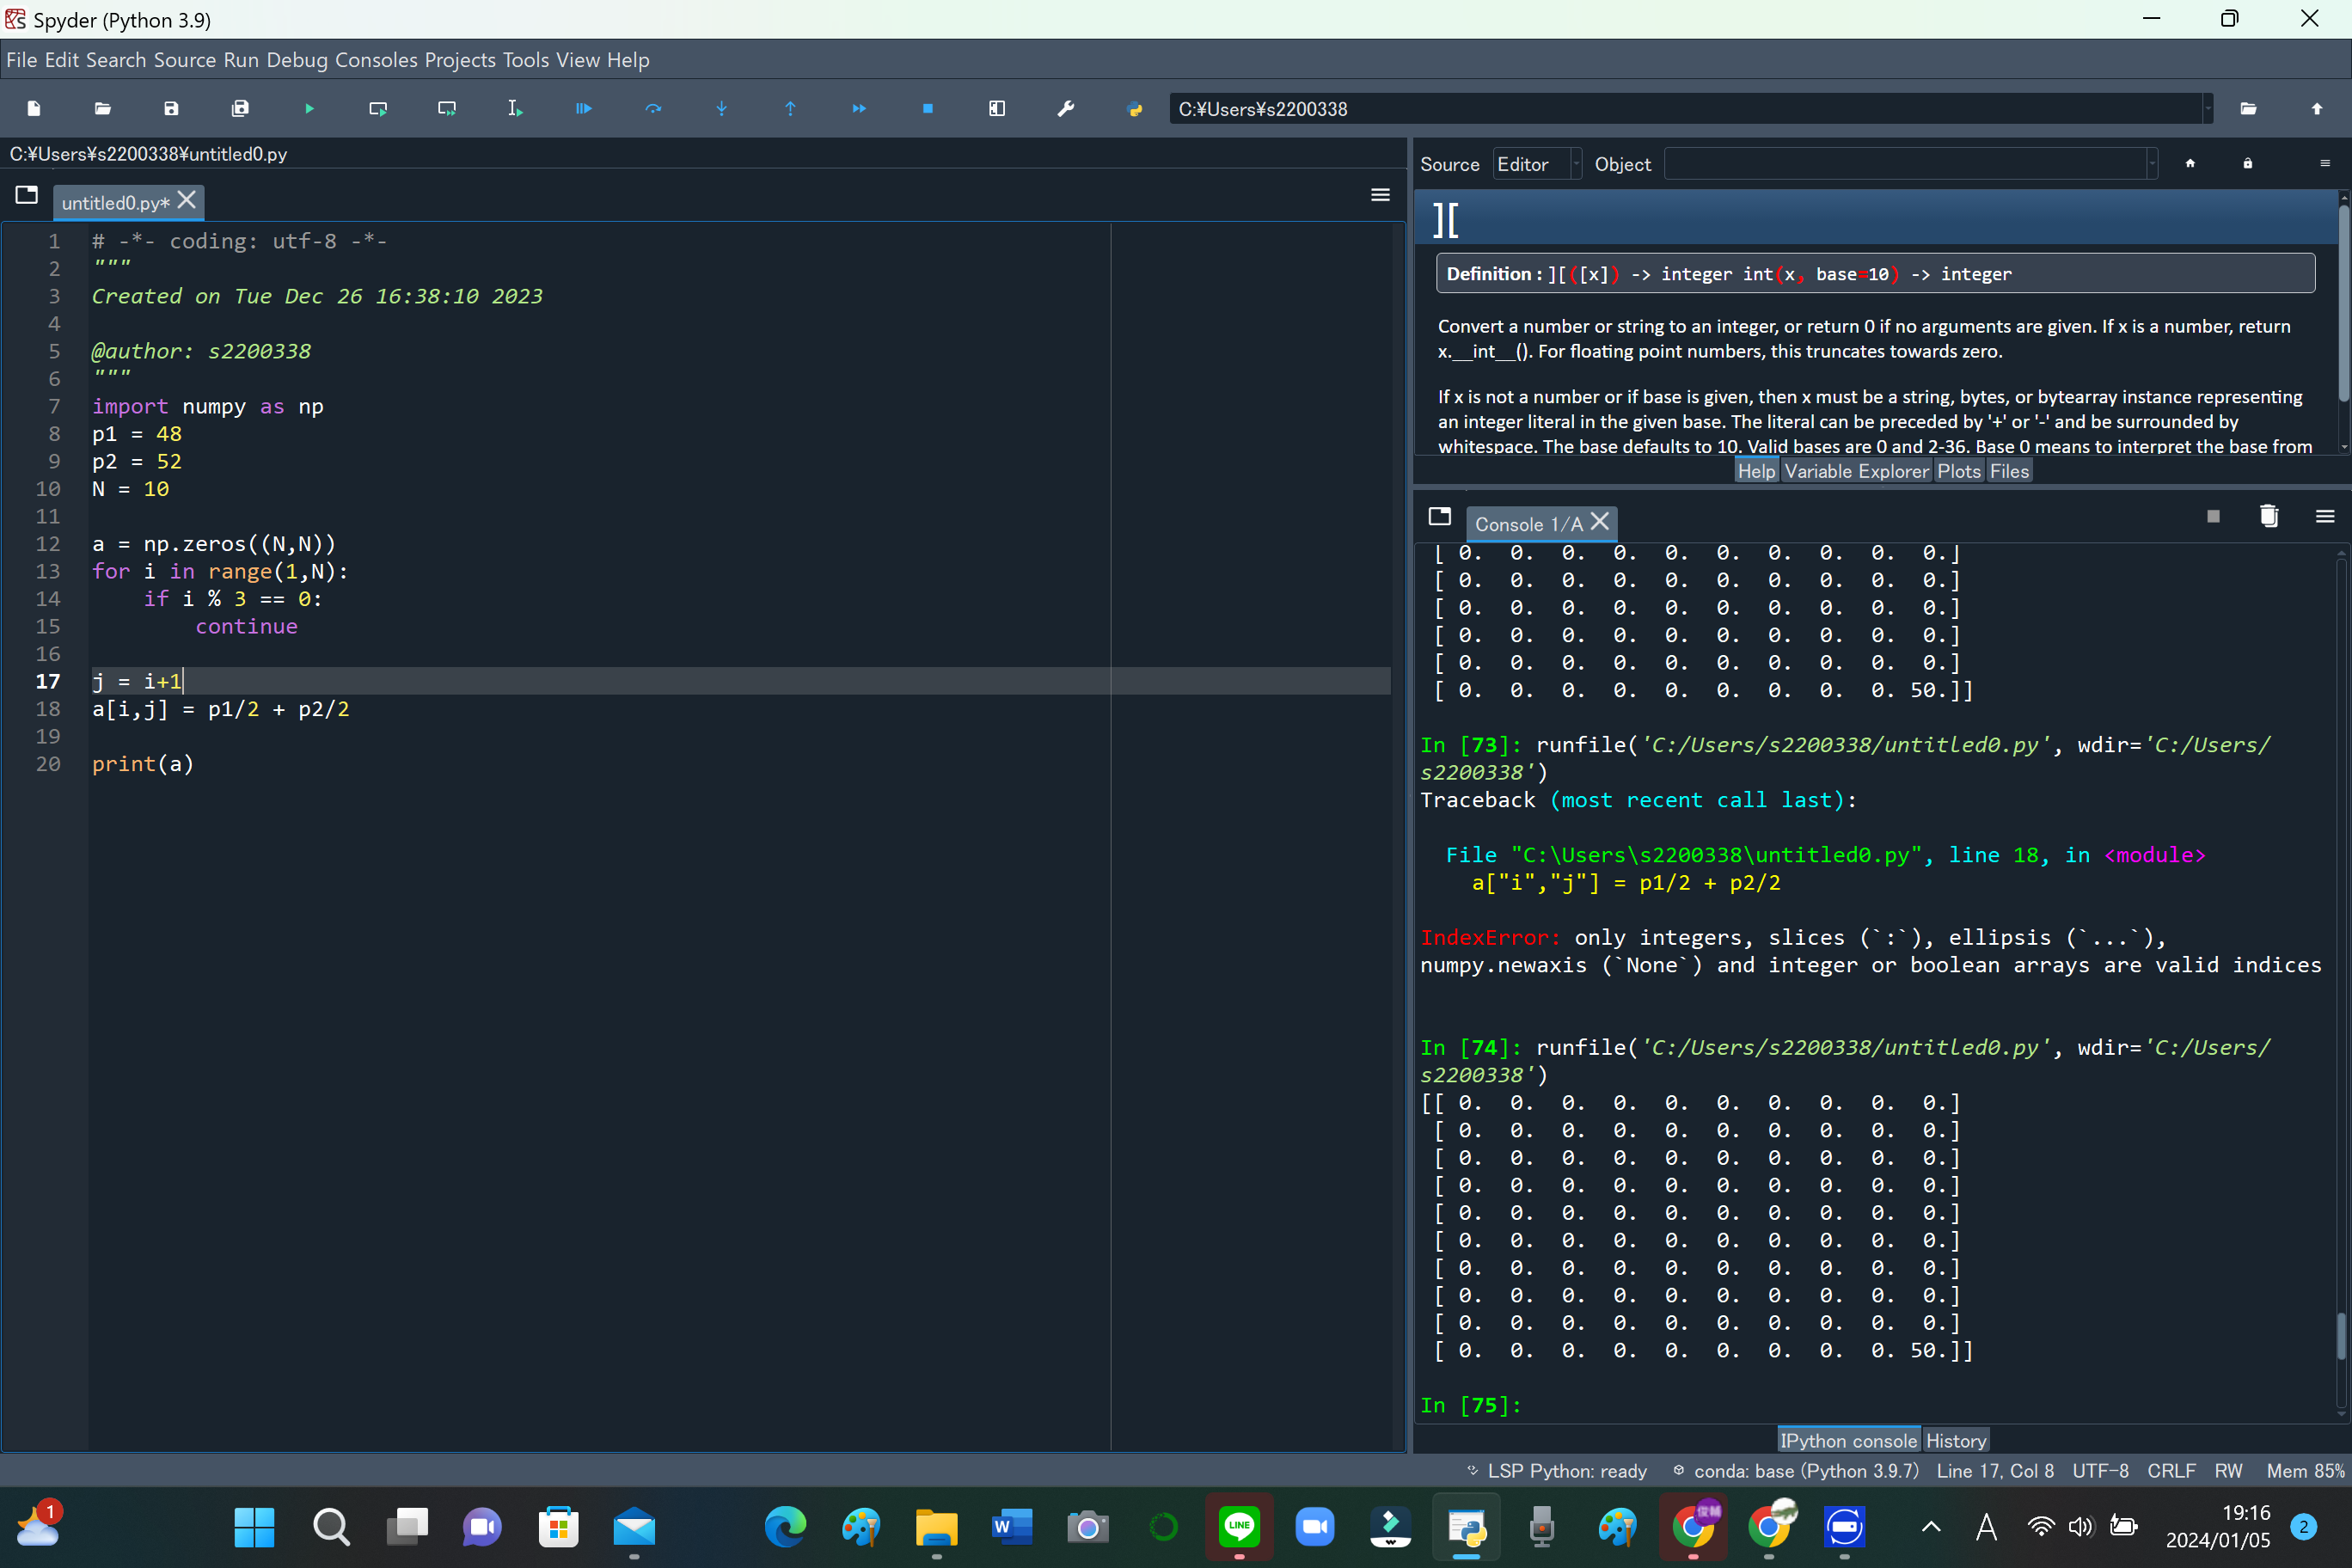This screenshot has width=2352, height=1568.
Task: Create a new file
Action: point(33,108)
